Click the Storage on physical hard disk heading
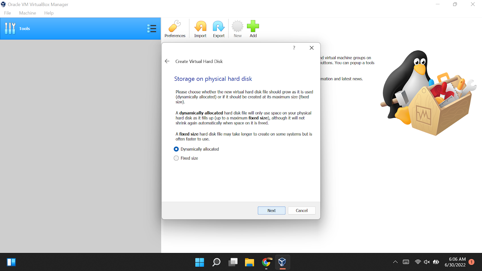482x271 pixels. pos(213,79)
